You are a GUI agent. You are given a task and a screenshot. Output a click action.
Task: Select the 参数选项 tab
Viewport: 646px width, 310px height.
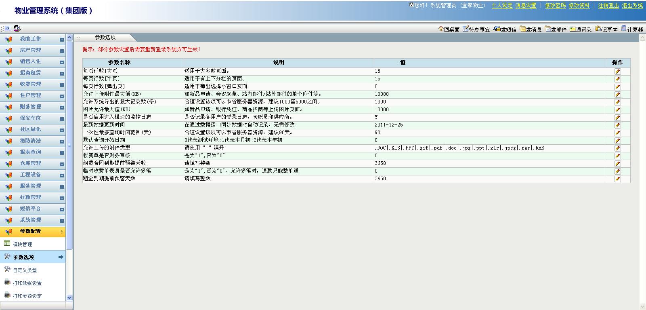105,37
